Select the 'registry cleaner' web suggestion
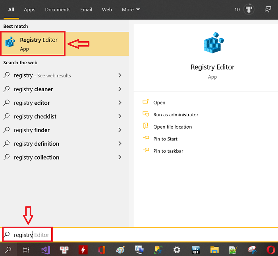The height and width of the screenshot is (256, 278). click(64, 89)
